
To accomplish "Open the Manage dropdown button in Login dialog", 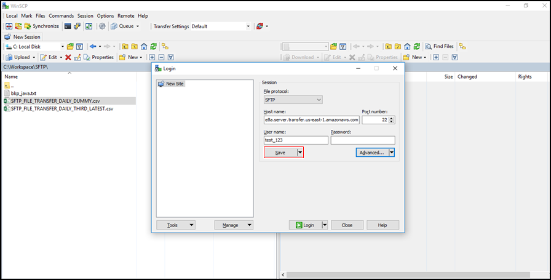I will coord(234,225).
